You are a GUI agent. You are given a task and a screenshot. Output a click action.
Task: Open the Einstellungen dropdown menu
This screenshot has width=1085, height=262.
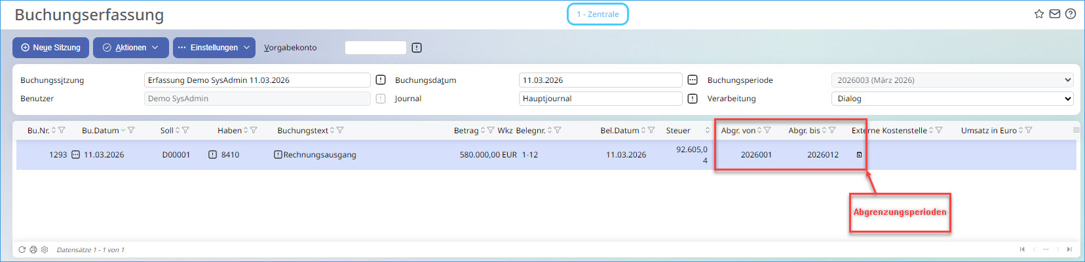coord(214,48)
